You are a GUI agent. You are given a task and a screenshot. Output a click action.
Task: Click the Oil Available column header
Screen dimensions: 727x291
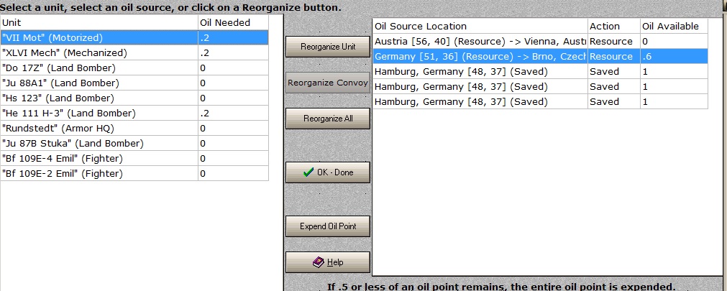[674, 27]
